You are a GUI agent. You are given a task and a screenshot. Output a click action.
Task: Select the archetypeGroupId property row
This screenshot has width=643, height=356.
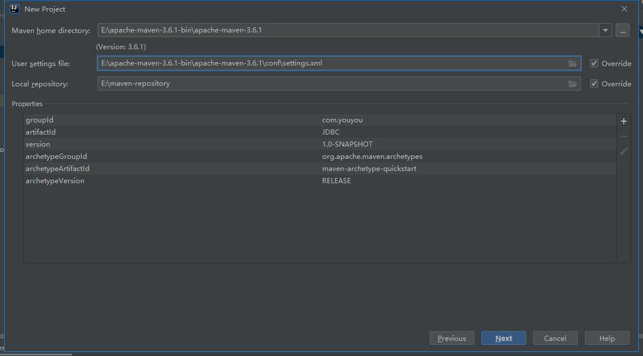click(x=320, y=157)
